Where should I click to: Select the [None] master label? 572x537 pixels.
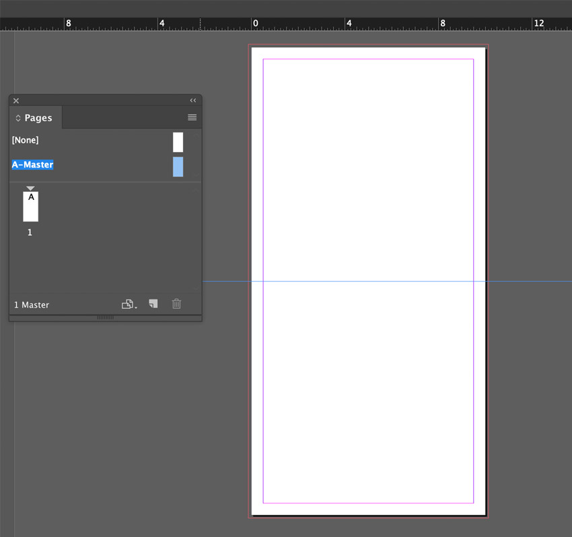(25, 140)
